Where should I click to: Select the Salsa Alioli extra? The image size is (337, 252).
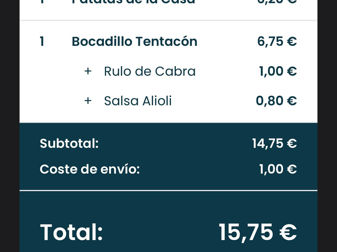point(138,101)
